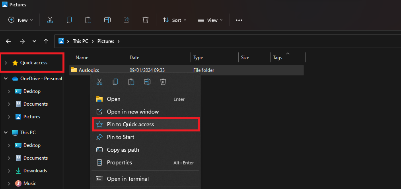Click the Delete trash icon in the top toolbar
The height and width of the screenshot is (189, 401).
point(146,20)
